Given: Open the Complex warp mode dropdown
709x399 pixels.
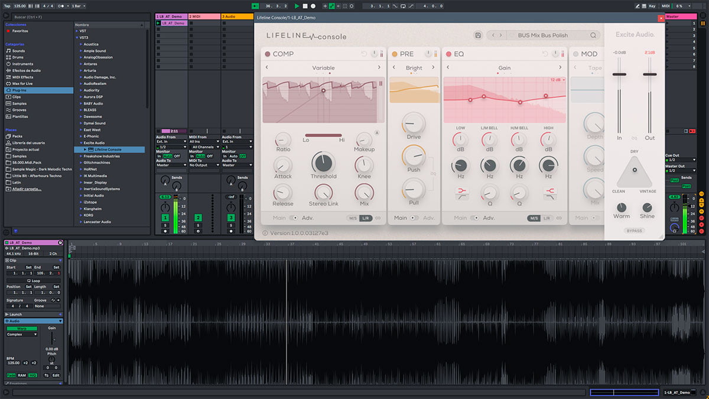Looking at the screenshot, I should (22, 334).
